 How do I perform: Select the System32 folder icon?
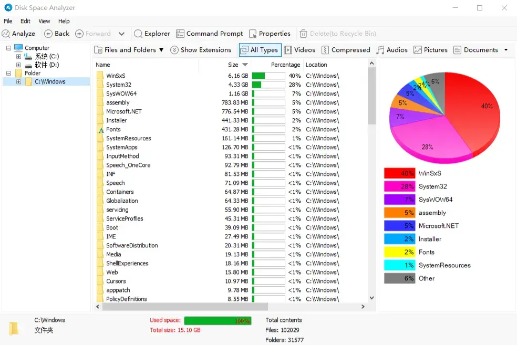click(x=100, y=85)
